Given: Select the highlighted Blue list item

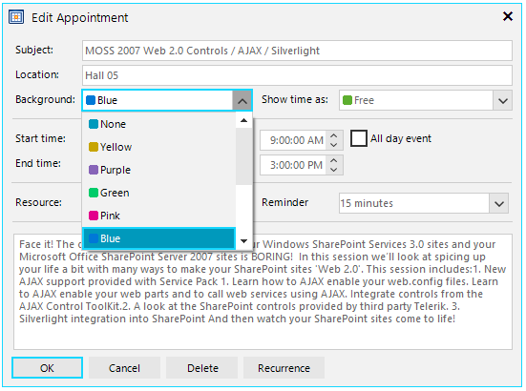Looking at the screenshot, I should pyautogui.click(x=159, y=238).
